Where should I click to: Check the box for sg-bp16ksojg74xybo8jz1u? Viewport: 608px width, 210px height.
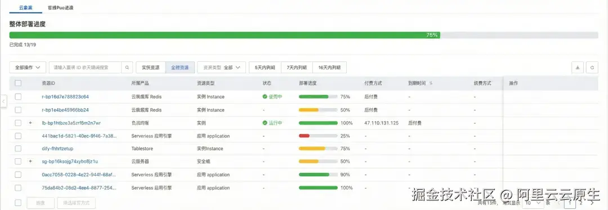18,161
